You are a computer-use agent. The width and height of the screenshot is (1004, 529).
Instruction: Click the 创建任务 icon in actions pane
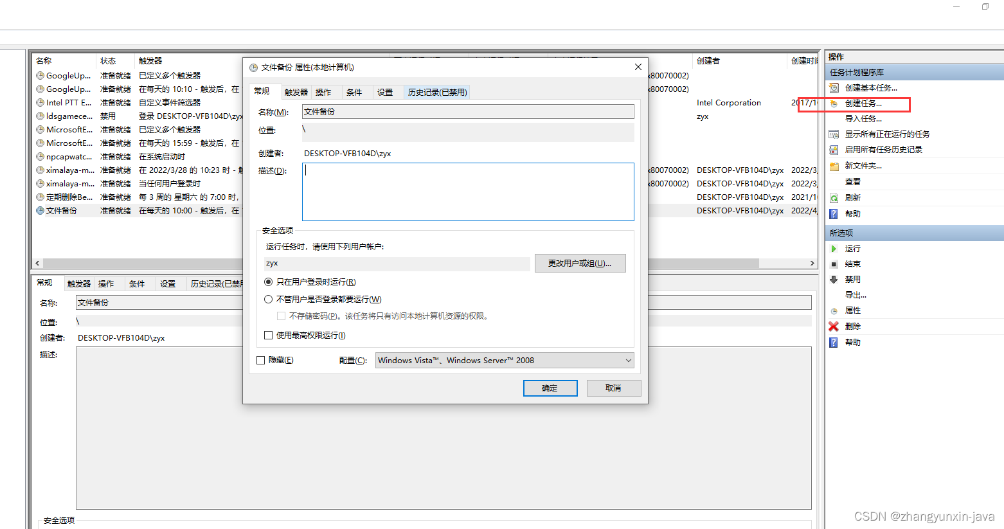click(x=834, y=103)
